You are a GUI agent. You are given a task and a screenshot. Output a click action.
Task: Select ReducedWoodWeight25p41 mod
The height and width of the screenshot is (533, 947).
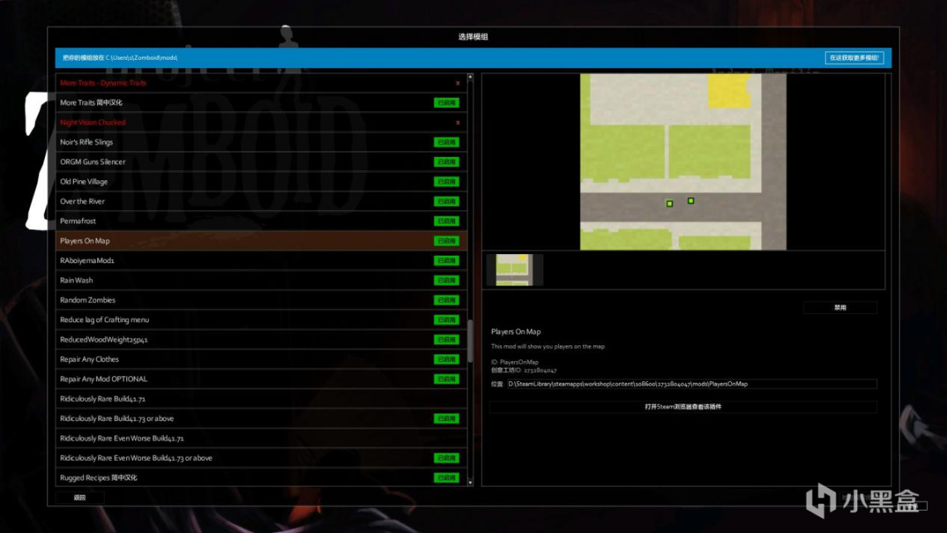[x=261, y=340]
